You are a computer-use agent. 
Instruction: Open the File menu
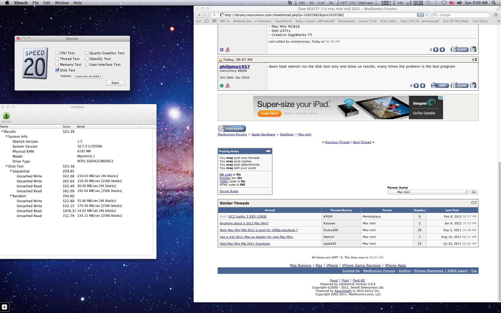tap(36, 3)
